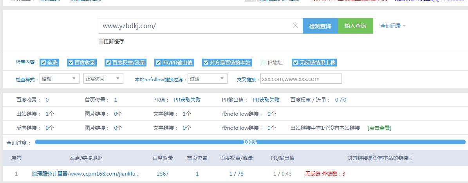Click the 100% query progress bar
The width and height of the screenshot is (468, 183).
[x=250, y=142]
